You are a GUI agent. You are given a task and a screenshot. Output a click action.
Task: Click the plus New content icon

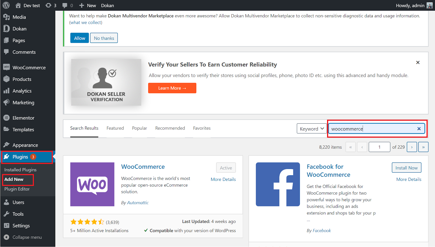81,5
